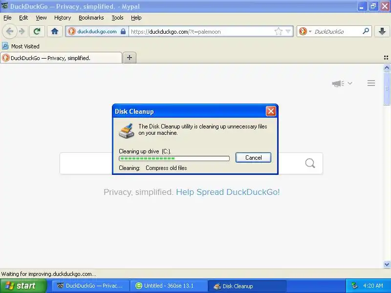
Task: Click the vertical scrollbar thumb
Action: click(x=387, y=88)
